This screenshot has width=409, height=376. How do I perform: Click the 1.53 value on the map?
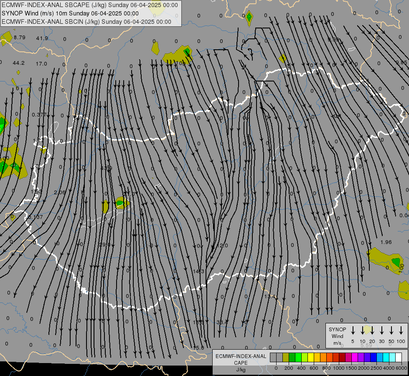pos(36,191)
